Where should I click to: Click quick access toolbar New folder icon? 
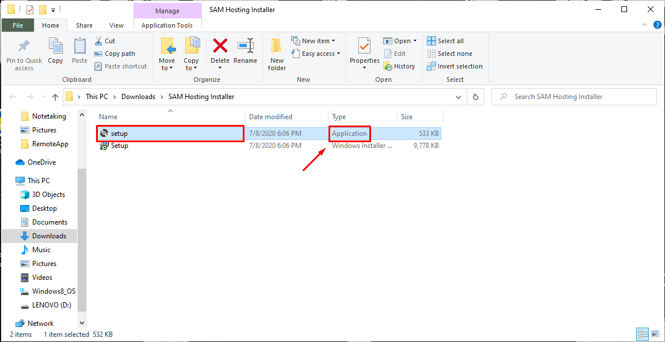(43, 10)
